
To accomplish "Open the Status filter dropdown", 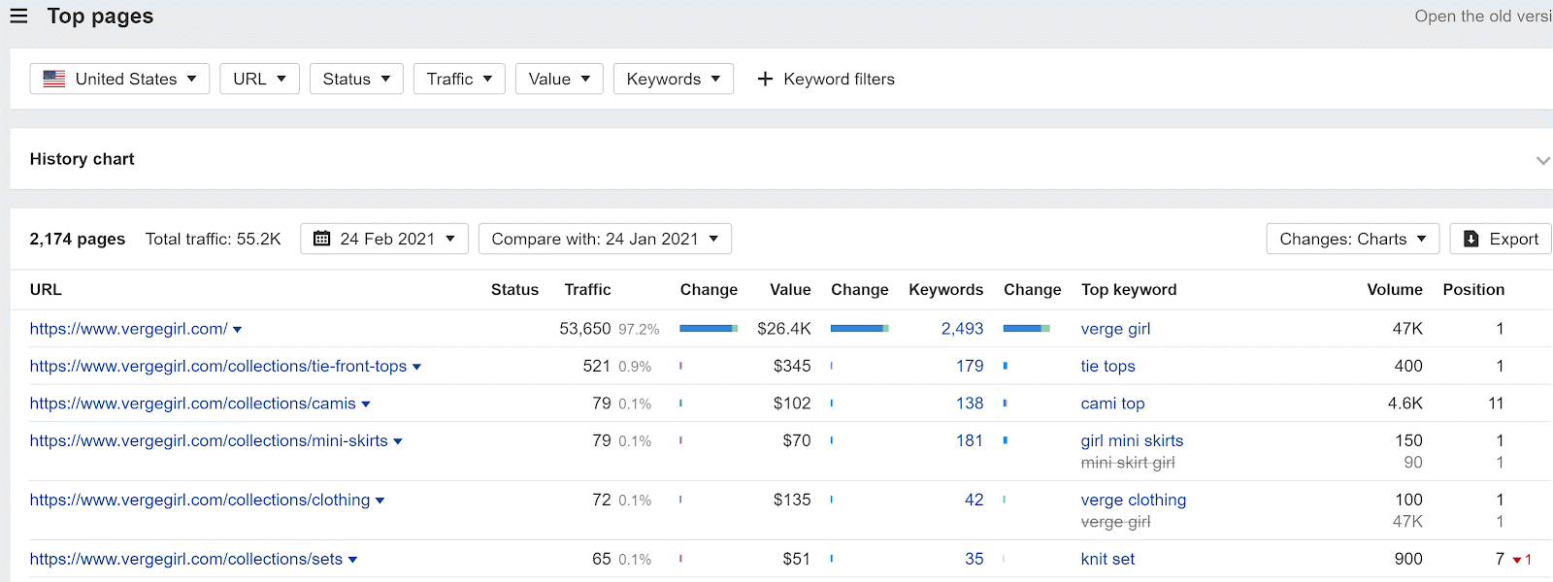I will pos(356,79).
